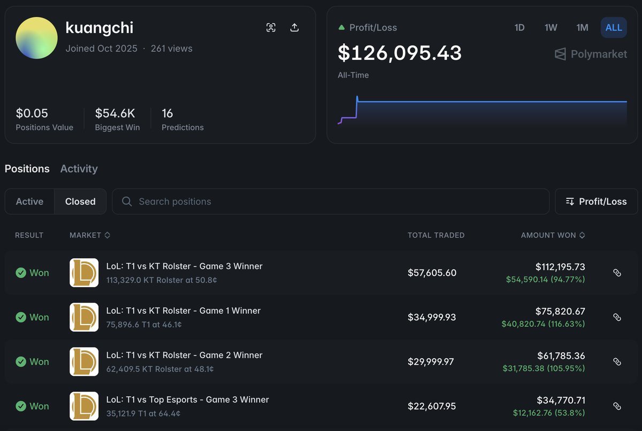
Task: Show Closed positions
Action: click(x=80, y=202)
